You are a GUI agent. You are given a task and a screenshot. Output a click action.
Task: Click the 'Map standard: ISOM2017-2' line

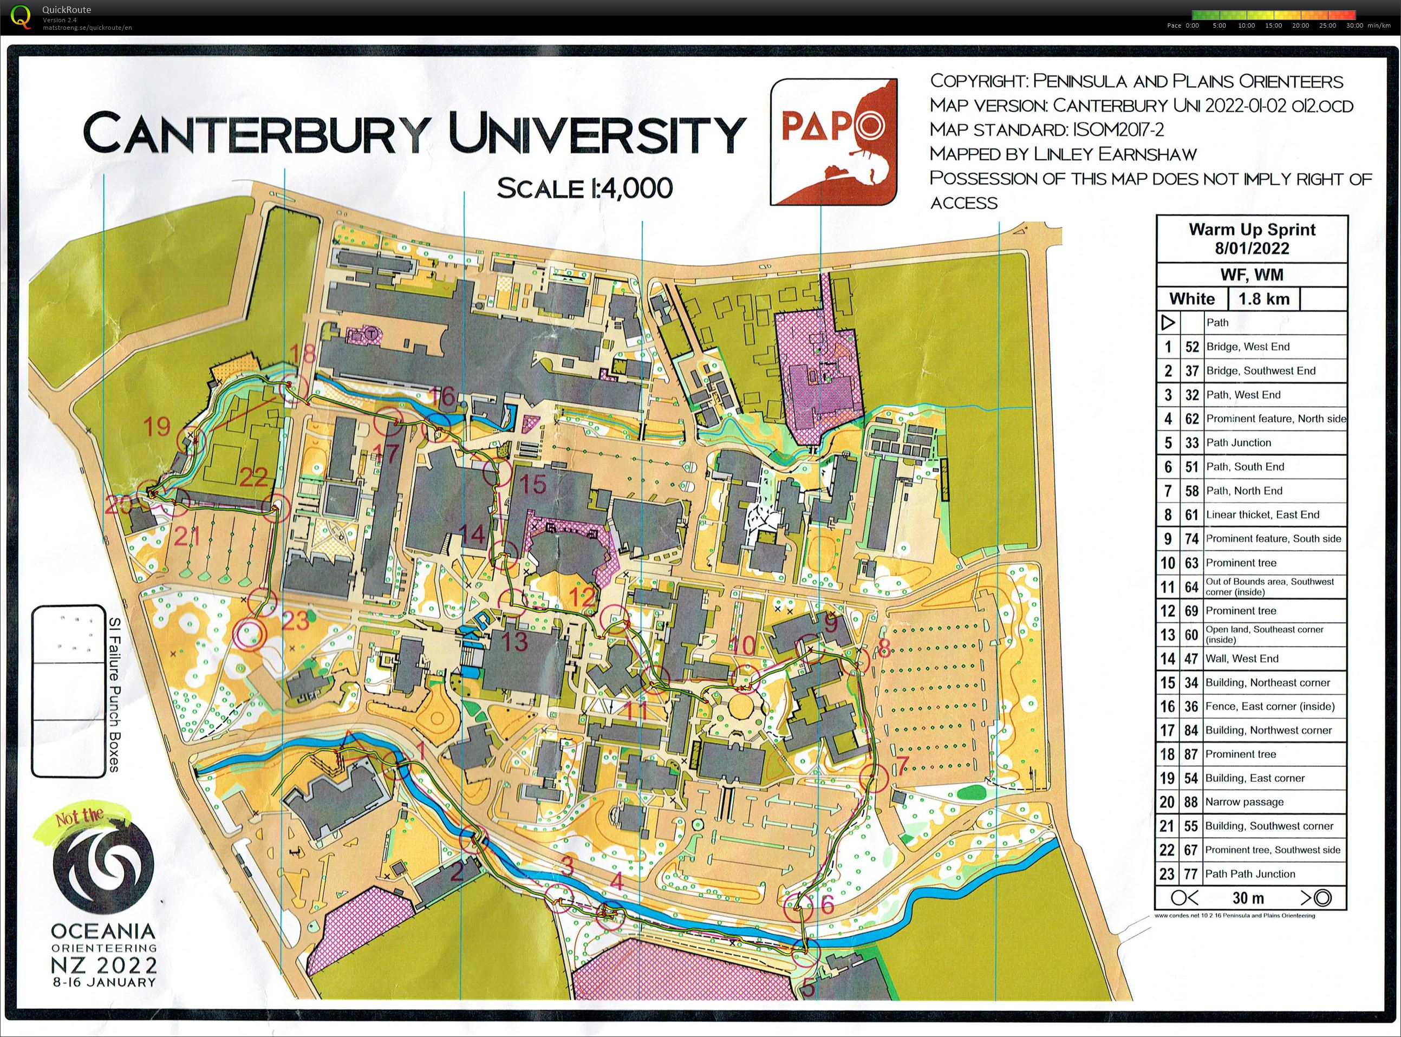pos(1047,129)
